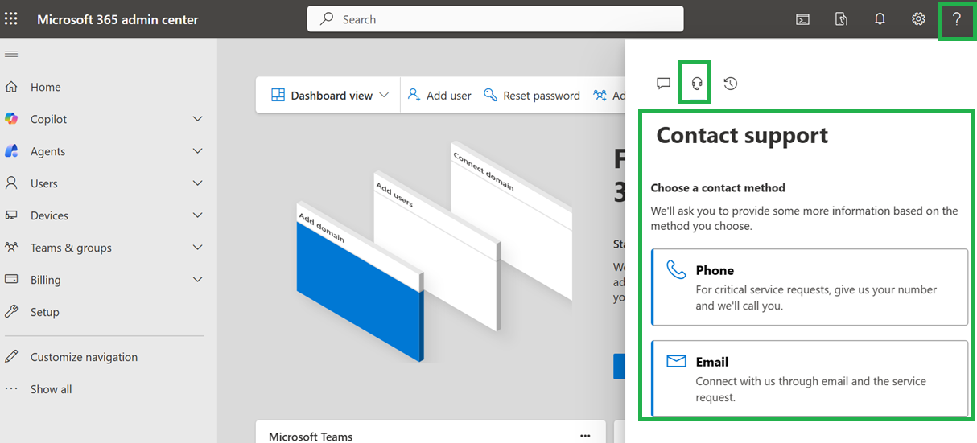Open the notifications bell
977x443 pixels.
(880, 19)
